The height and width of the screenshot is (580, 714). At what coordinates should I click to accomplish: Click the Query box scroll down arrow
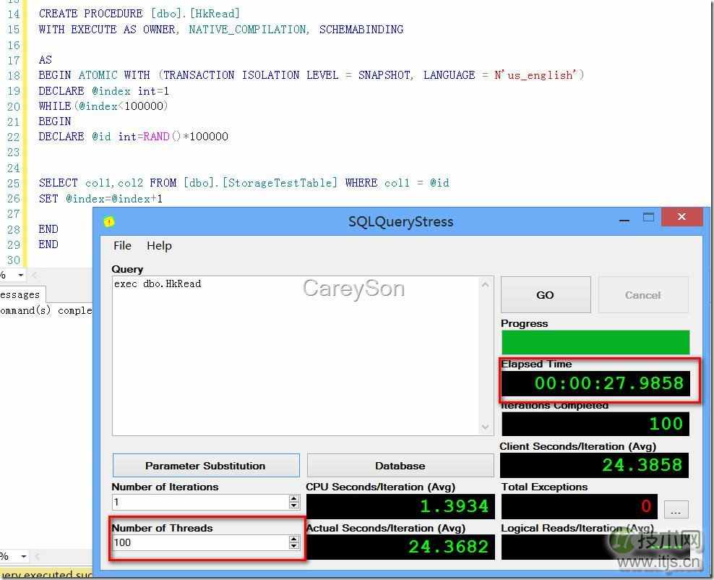coord(485,427)
